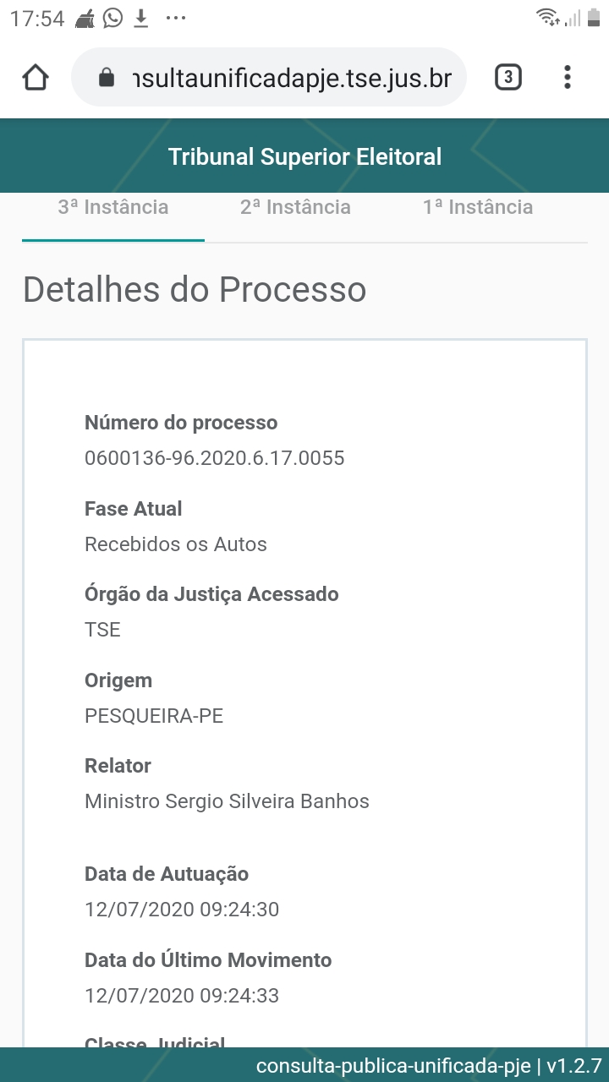Tap process number 0600136-96.2020.6.17.0055
This screenshot has height=1082, width=609.
pos(215,458)
